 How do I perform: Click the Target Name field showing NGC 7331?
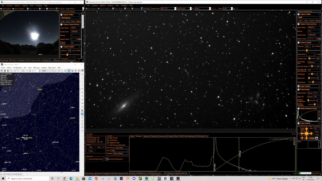click(168, 9)
